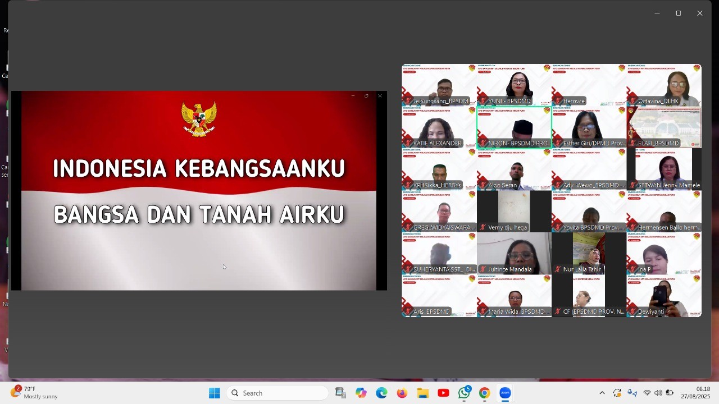Click the name label Ady Wewo_BPSDMD
The image size is (719, 404).
[594, 185]
